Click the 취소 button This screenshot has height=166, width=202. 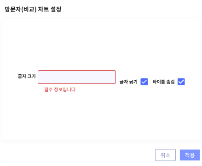coord(165,155)
